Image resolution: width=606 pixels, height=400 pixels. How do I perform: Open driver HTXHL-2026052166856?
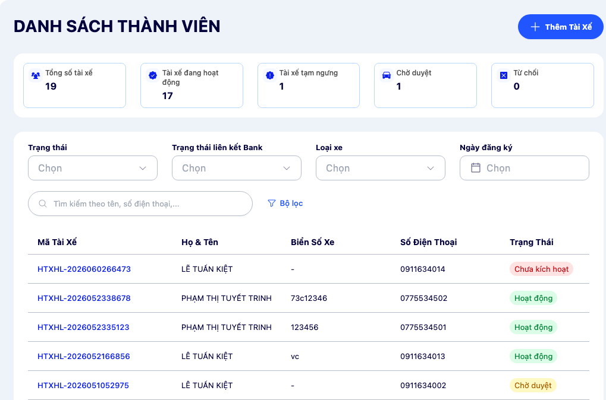pyautogui.click(x=84, y=357)
